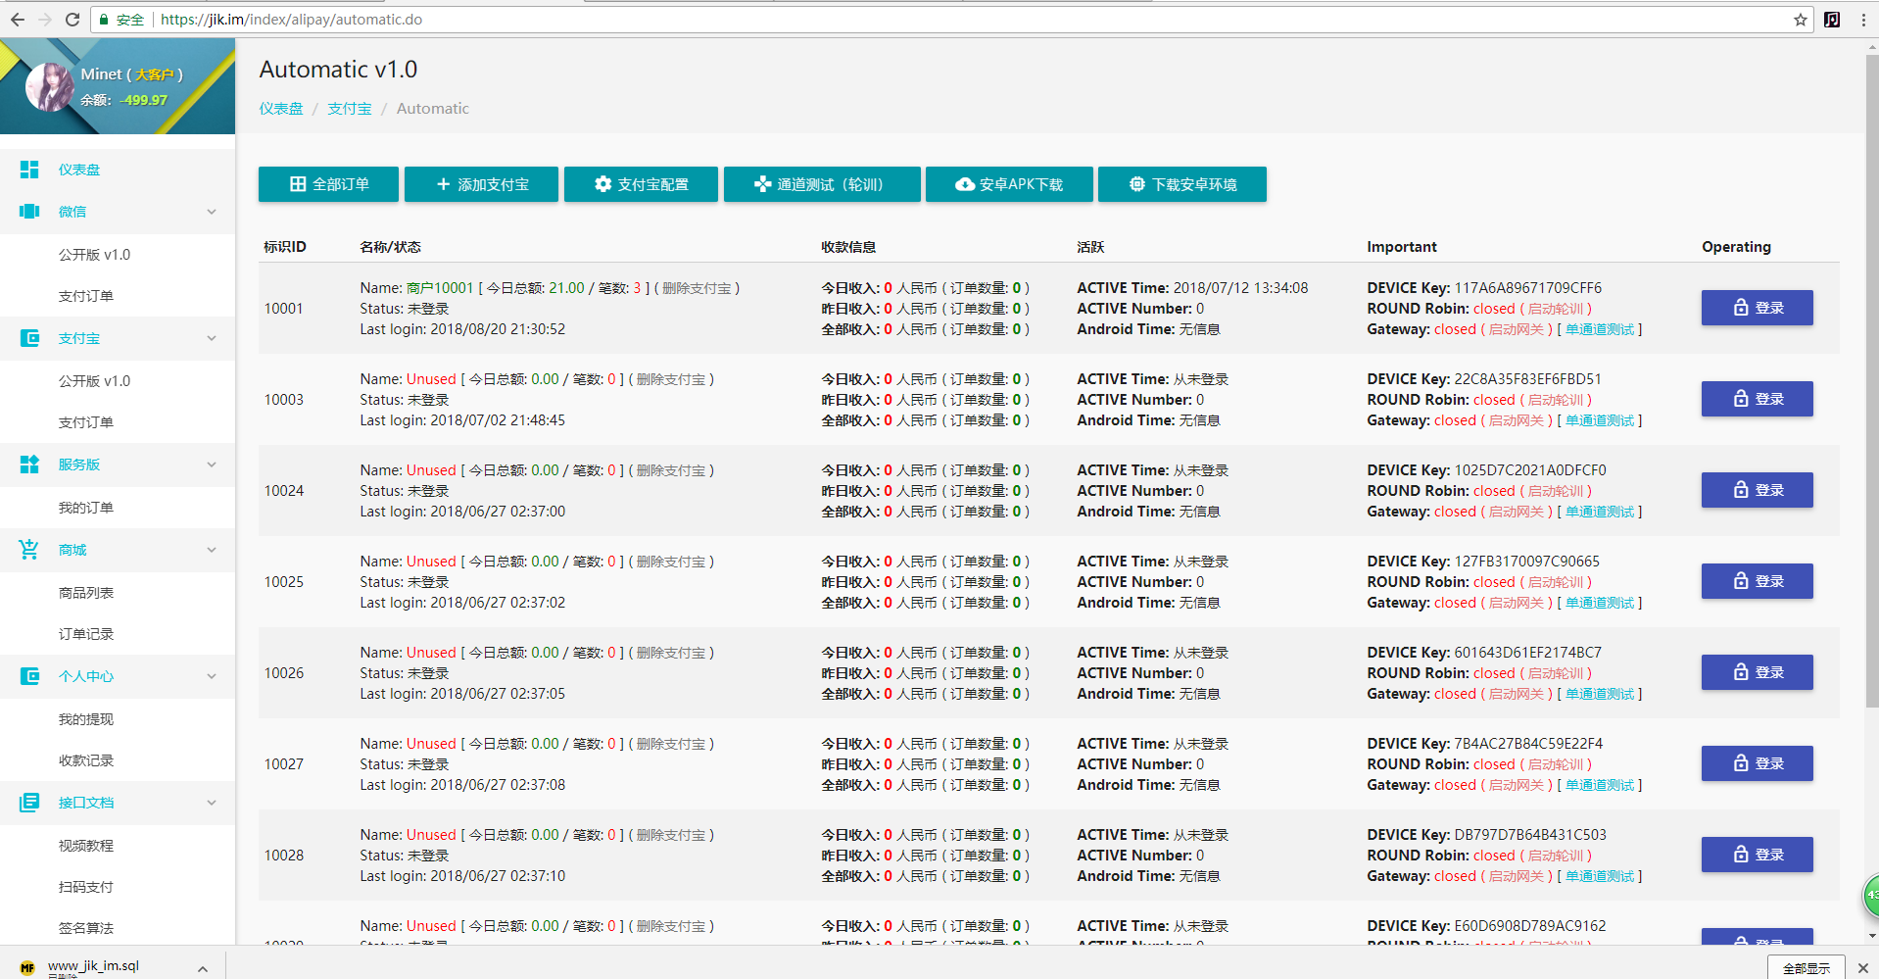Open 我的提现 in the sidebar
Screen dimensions: 1879x979
click(86, 719)
